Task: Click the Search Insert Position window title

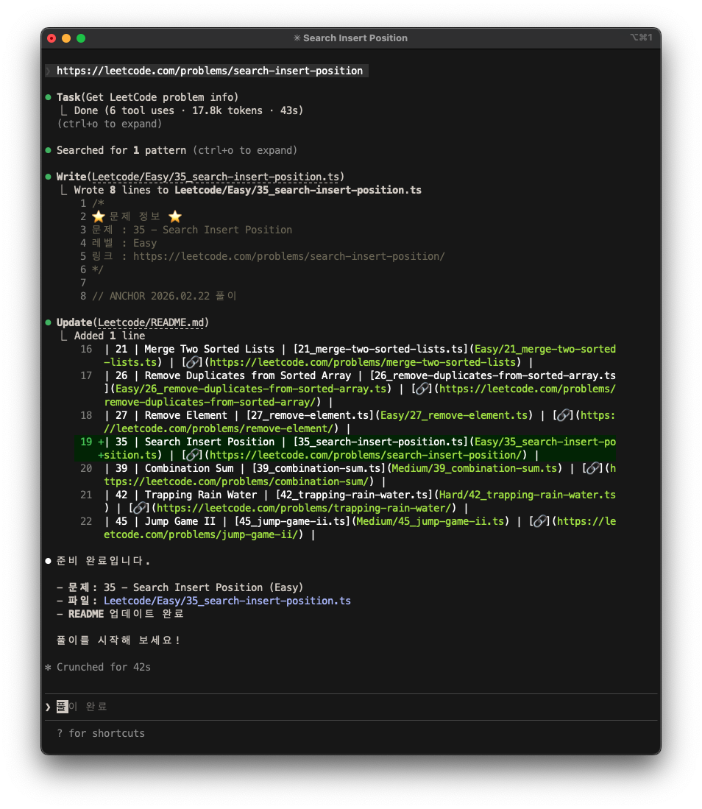Action: 355,38
